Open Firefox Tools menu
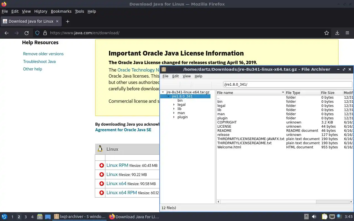 (x=79, y=11)
